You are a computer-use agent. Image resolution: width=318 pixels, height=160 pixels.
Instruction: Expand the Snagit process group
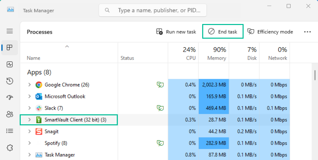click(30, 131)
